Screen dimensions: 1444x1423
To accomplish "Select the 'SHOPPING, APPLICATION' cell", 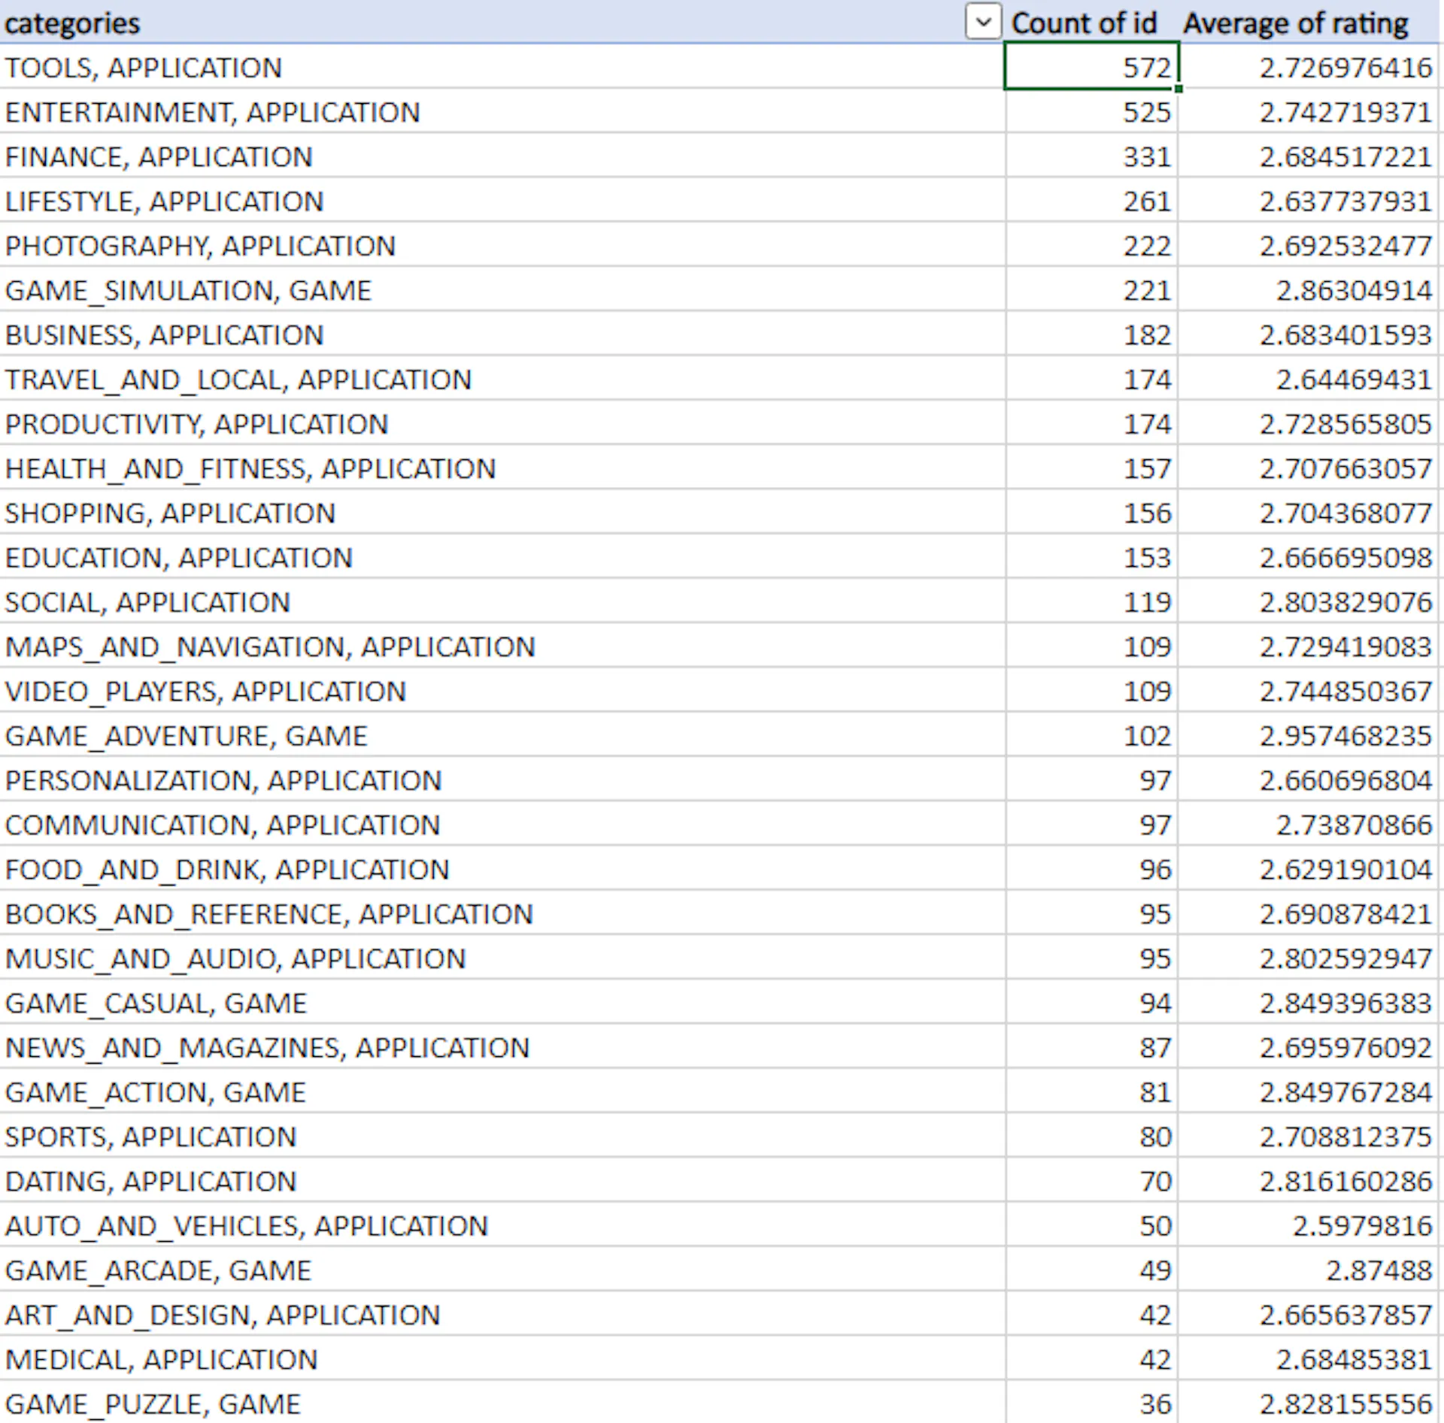I will tap(502, 513).
